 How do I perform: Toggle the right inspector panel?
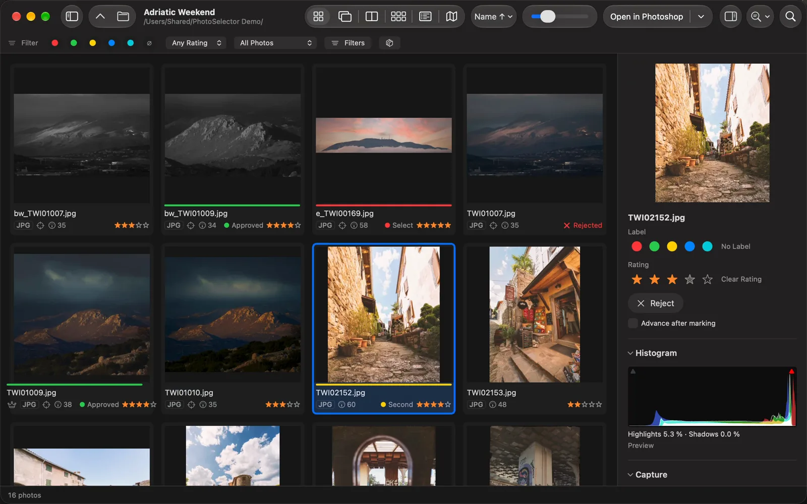(x=731, y=17)
